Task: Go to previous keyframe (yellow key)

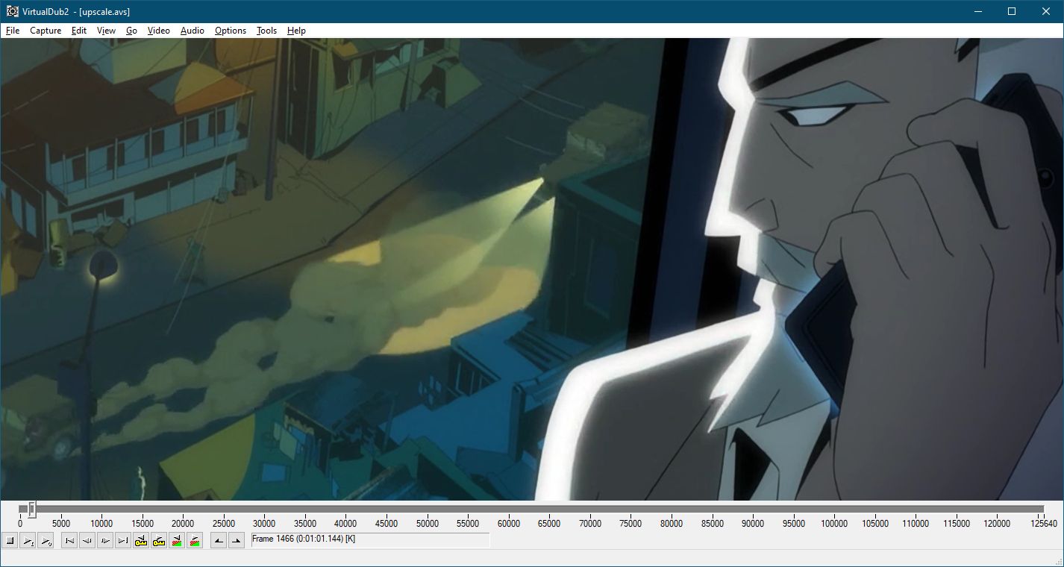Action: 141,541
